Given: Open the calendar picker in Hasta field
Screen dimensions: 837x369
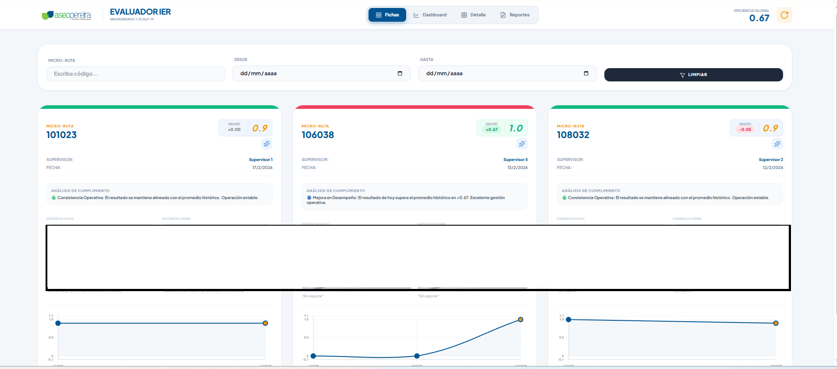Looking at the screenshot, I should (586, 73).
